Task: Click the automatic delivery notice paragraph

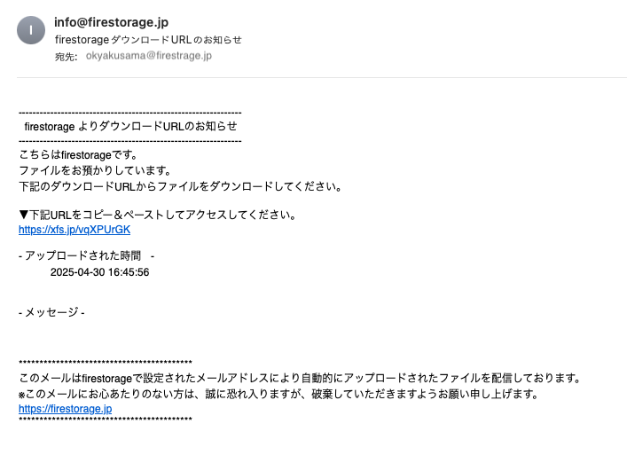Action: click(300, 378)
